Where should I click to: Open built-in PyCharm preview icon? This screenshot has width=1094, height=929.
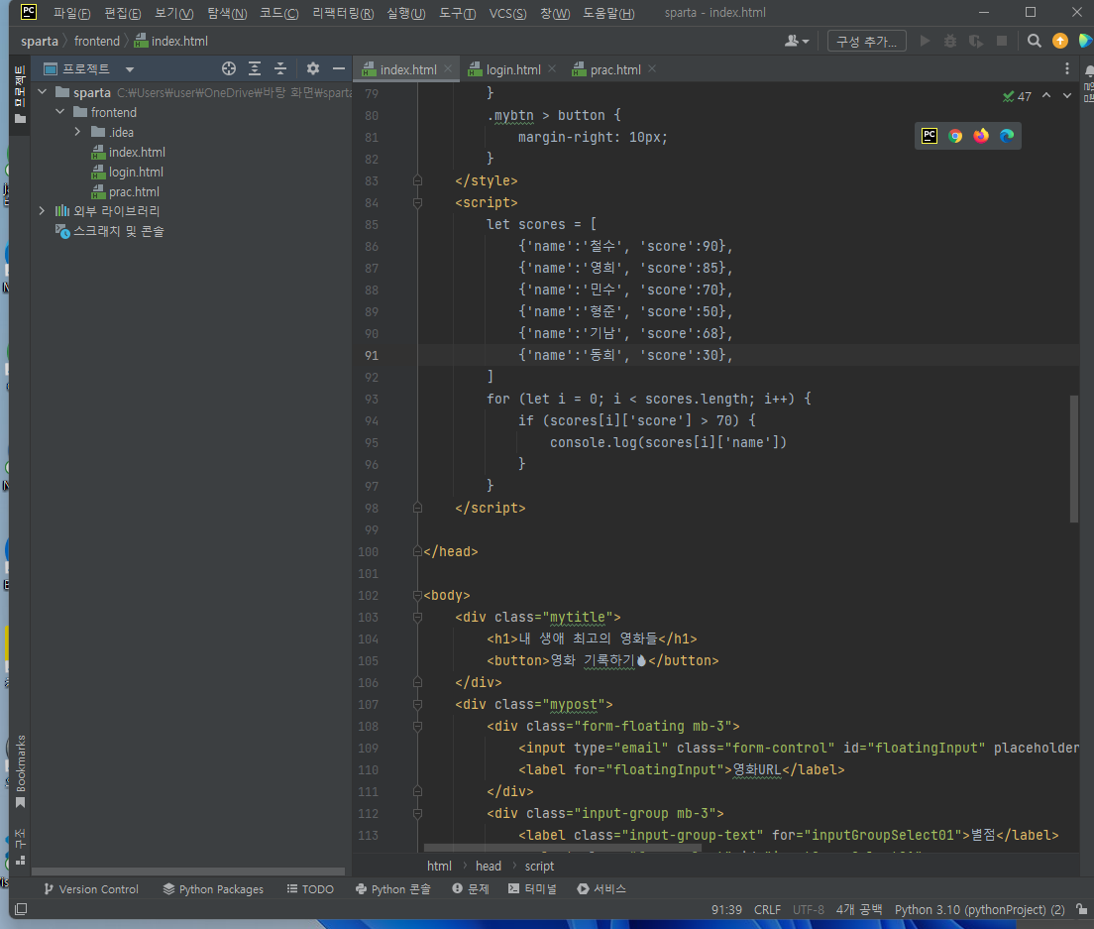(930, 136)
